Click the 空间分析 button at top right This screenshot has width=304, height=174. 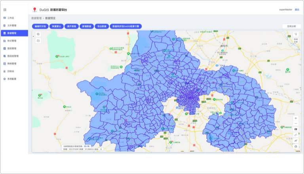(x=291, y=26)
